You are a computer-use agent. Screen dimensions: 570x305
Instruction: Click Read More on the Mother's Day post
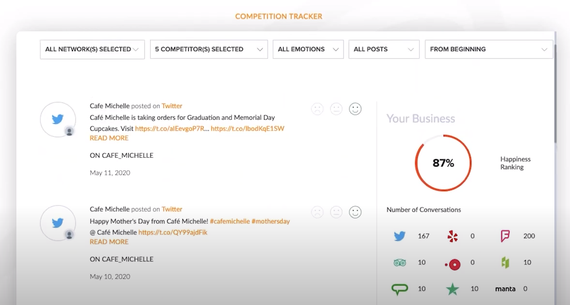109,242
